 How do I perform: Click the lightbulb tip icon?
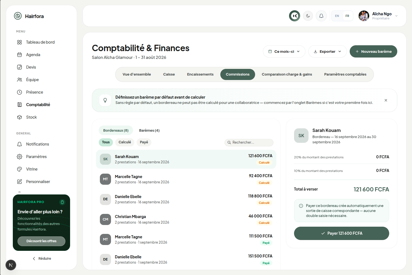[x=105, y=100]
